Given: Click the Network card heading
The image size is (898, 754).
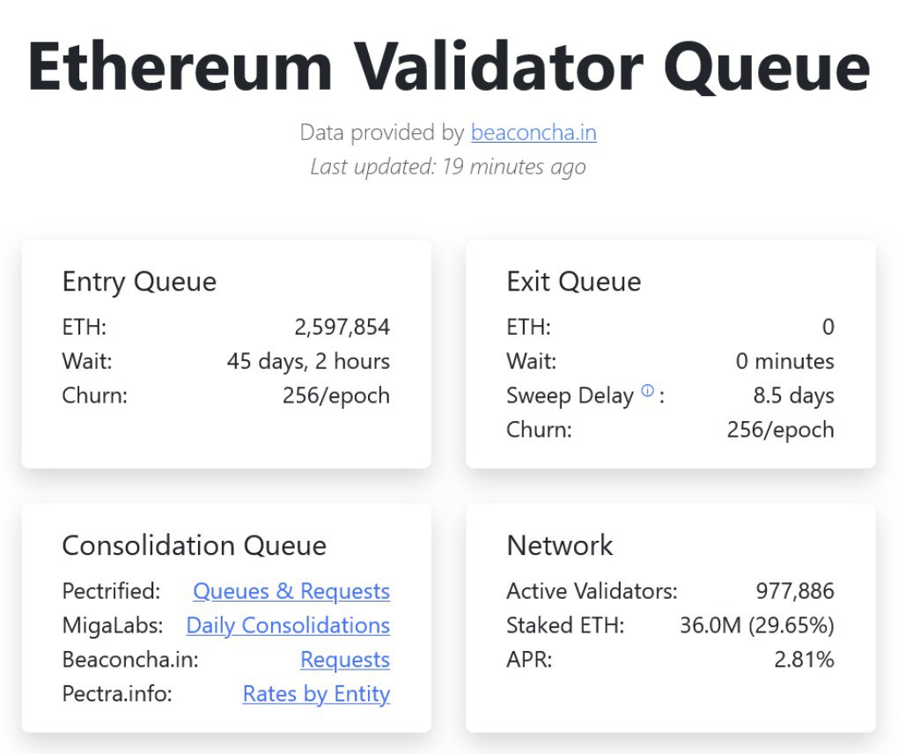Looking at the screenshot, I should (558, 546).
